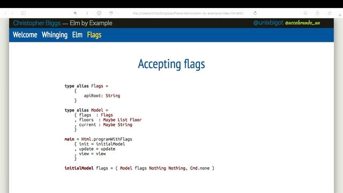Go forward with the browser forward arrow
The height and width of the screenshot is (193, 343).
pyautogui.click(x=12, y=13)
